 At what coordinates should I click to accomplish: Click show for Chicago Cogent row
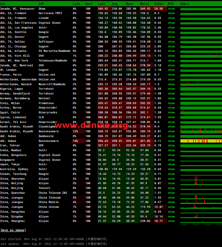point(171,46)
